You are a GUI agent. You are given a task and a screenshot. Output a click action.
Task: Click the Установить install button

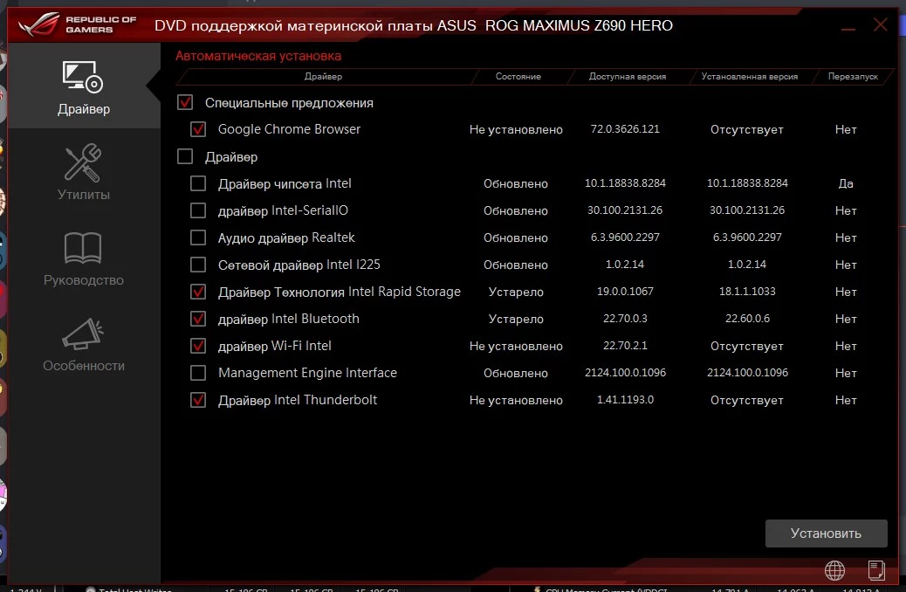(x=826, y=533)
